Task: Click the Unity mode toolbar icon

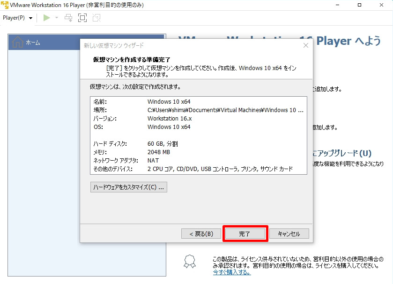Action: point(96,18)
